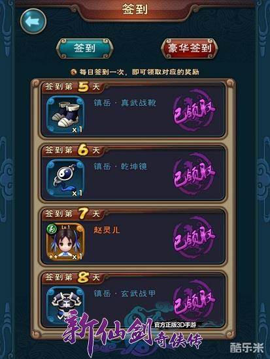This screenshot has height=359, width=270.
Task: Click the hint icon beside 每日签到一次
Action: click(x=73, y=72)
